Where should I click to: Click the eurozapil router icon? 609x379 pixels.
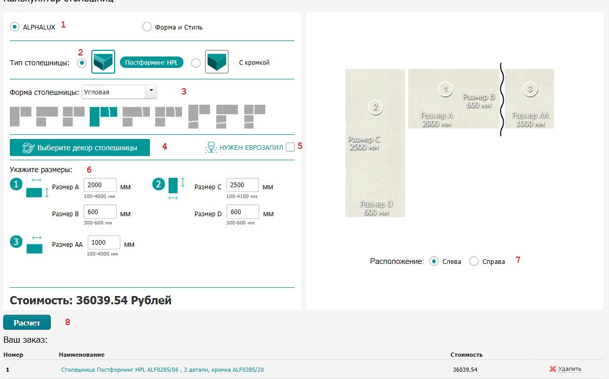(211, 148)
